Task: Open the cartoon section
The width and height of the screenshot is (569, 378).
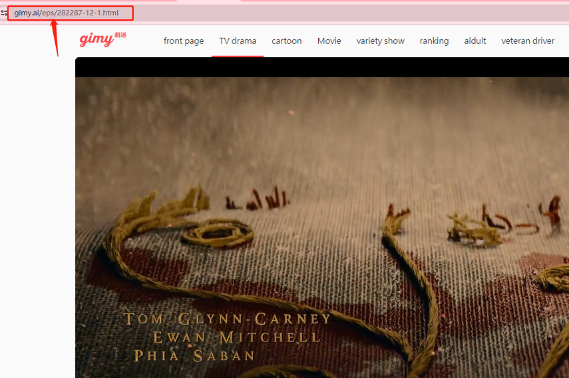Action: point(287,41)
